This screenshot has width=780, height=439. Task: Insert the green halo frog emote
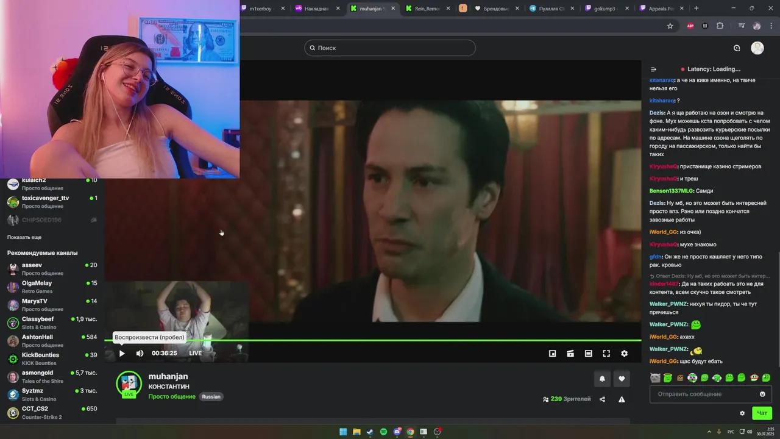pyautogui.click(x=668, y=378)
